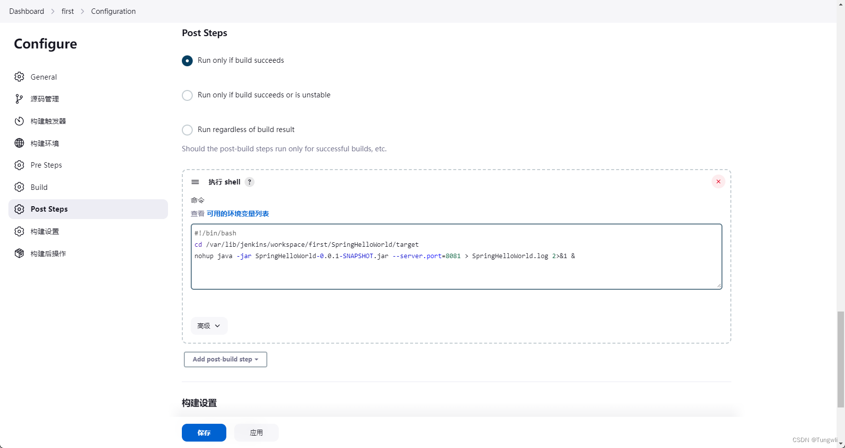Click the build triggers clock icon

point(19,121)
